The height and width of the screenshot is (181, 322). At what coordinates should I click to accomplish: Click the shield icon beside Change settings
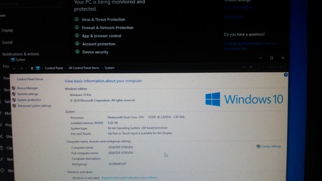(258, 146)
